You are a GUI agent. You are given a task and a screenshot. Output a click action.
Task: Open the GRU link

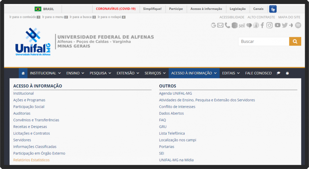(163, 127)
